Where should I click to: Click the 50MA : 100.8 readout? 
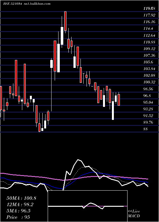[21, 198]
